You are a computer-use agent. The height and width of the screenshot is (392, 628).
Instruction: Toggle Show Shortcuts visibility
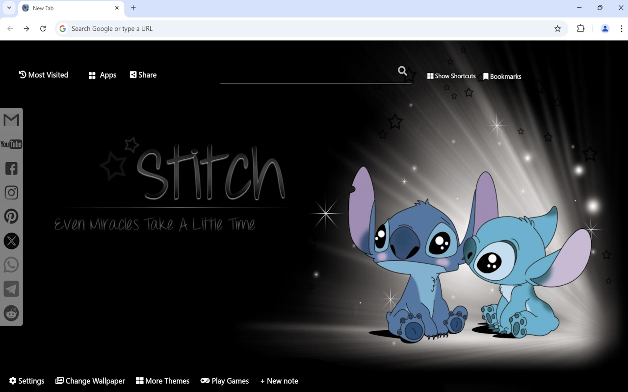point(451,76)
